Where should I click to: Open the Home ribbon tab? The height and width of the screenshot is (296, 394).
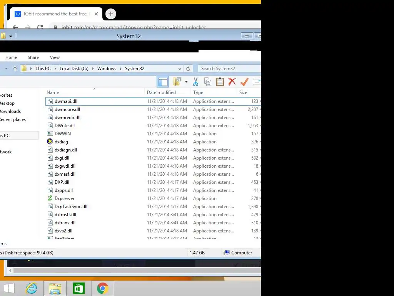(11, 57)
